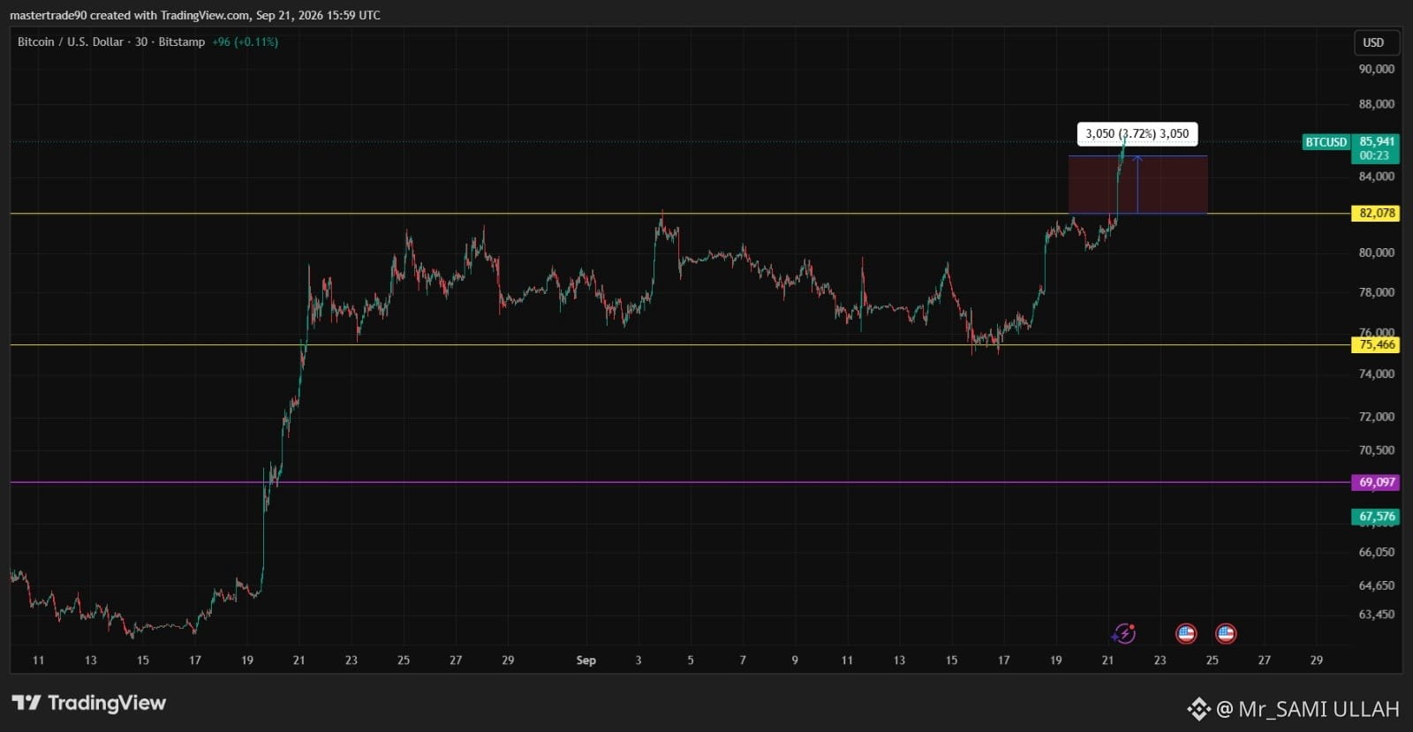
Task: Click the first US flag economic event icon
Action: click(1186, 633)
